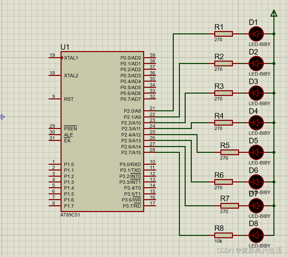Click the ALE pin label
This screenshot has height=257, width=287.
[69, 135]
